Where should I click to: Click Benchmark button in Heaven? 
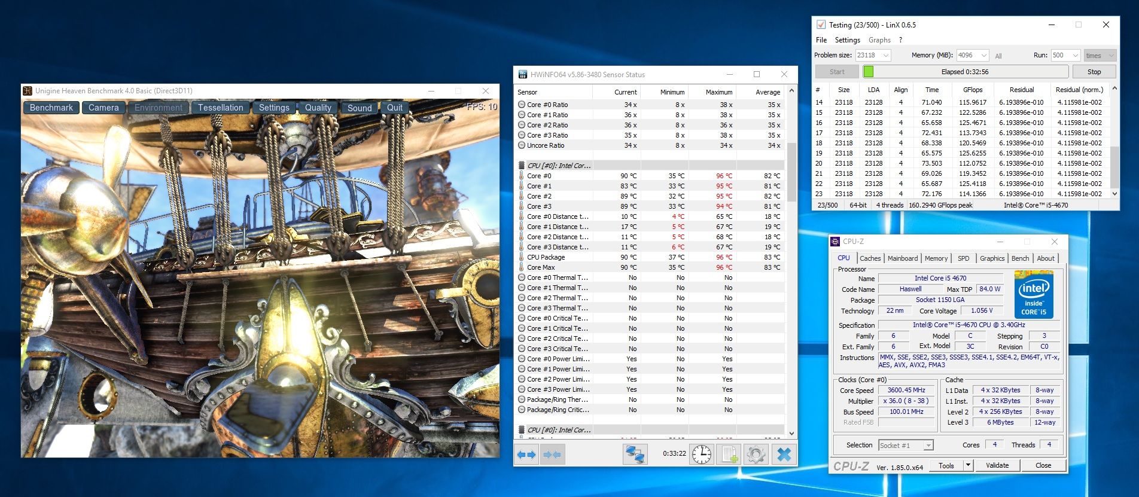(x=51, y=108)
